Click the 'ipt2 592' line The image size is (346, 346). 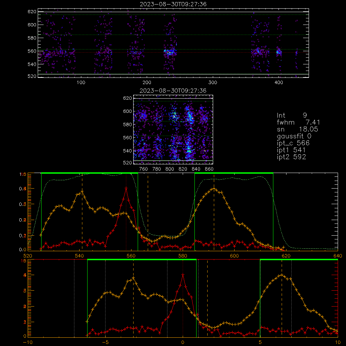click(291, 157)
